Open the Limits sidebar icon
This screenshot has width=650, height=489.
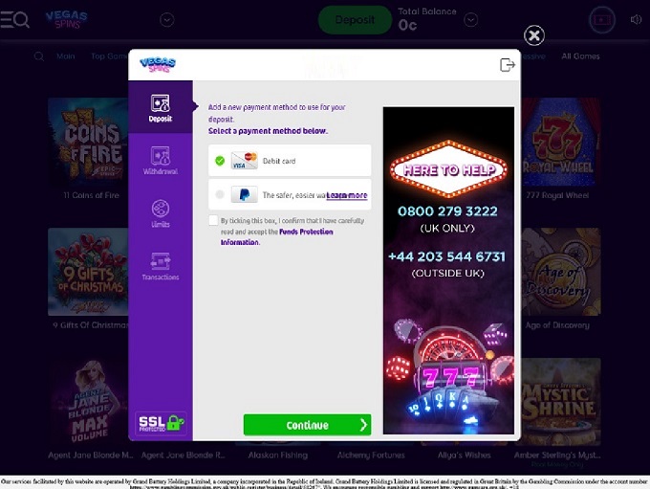[x=161, y=213]
